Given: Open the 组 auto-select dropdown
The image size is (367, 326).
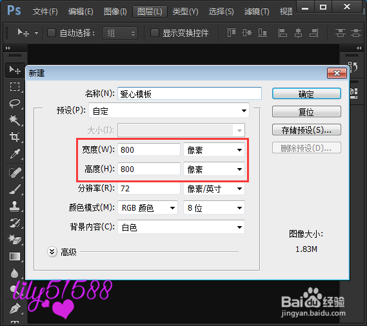Looking at the screenshot, I should pyautogui.click(x=120, y=34).
